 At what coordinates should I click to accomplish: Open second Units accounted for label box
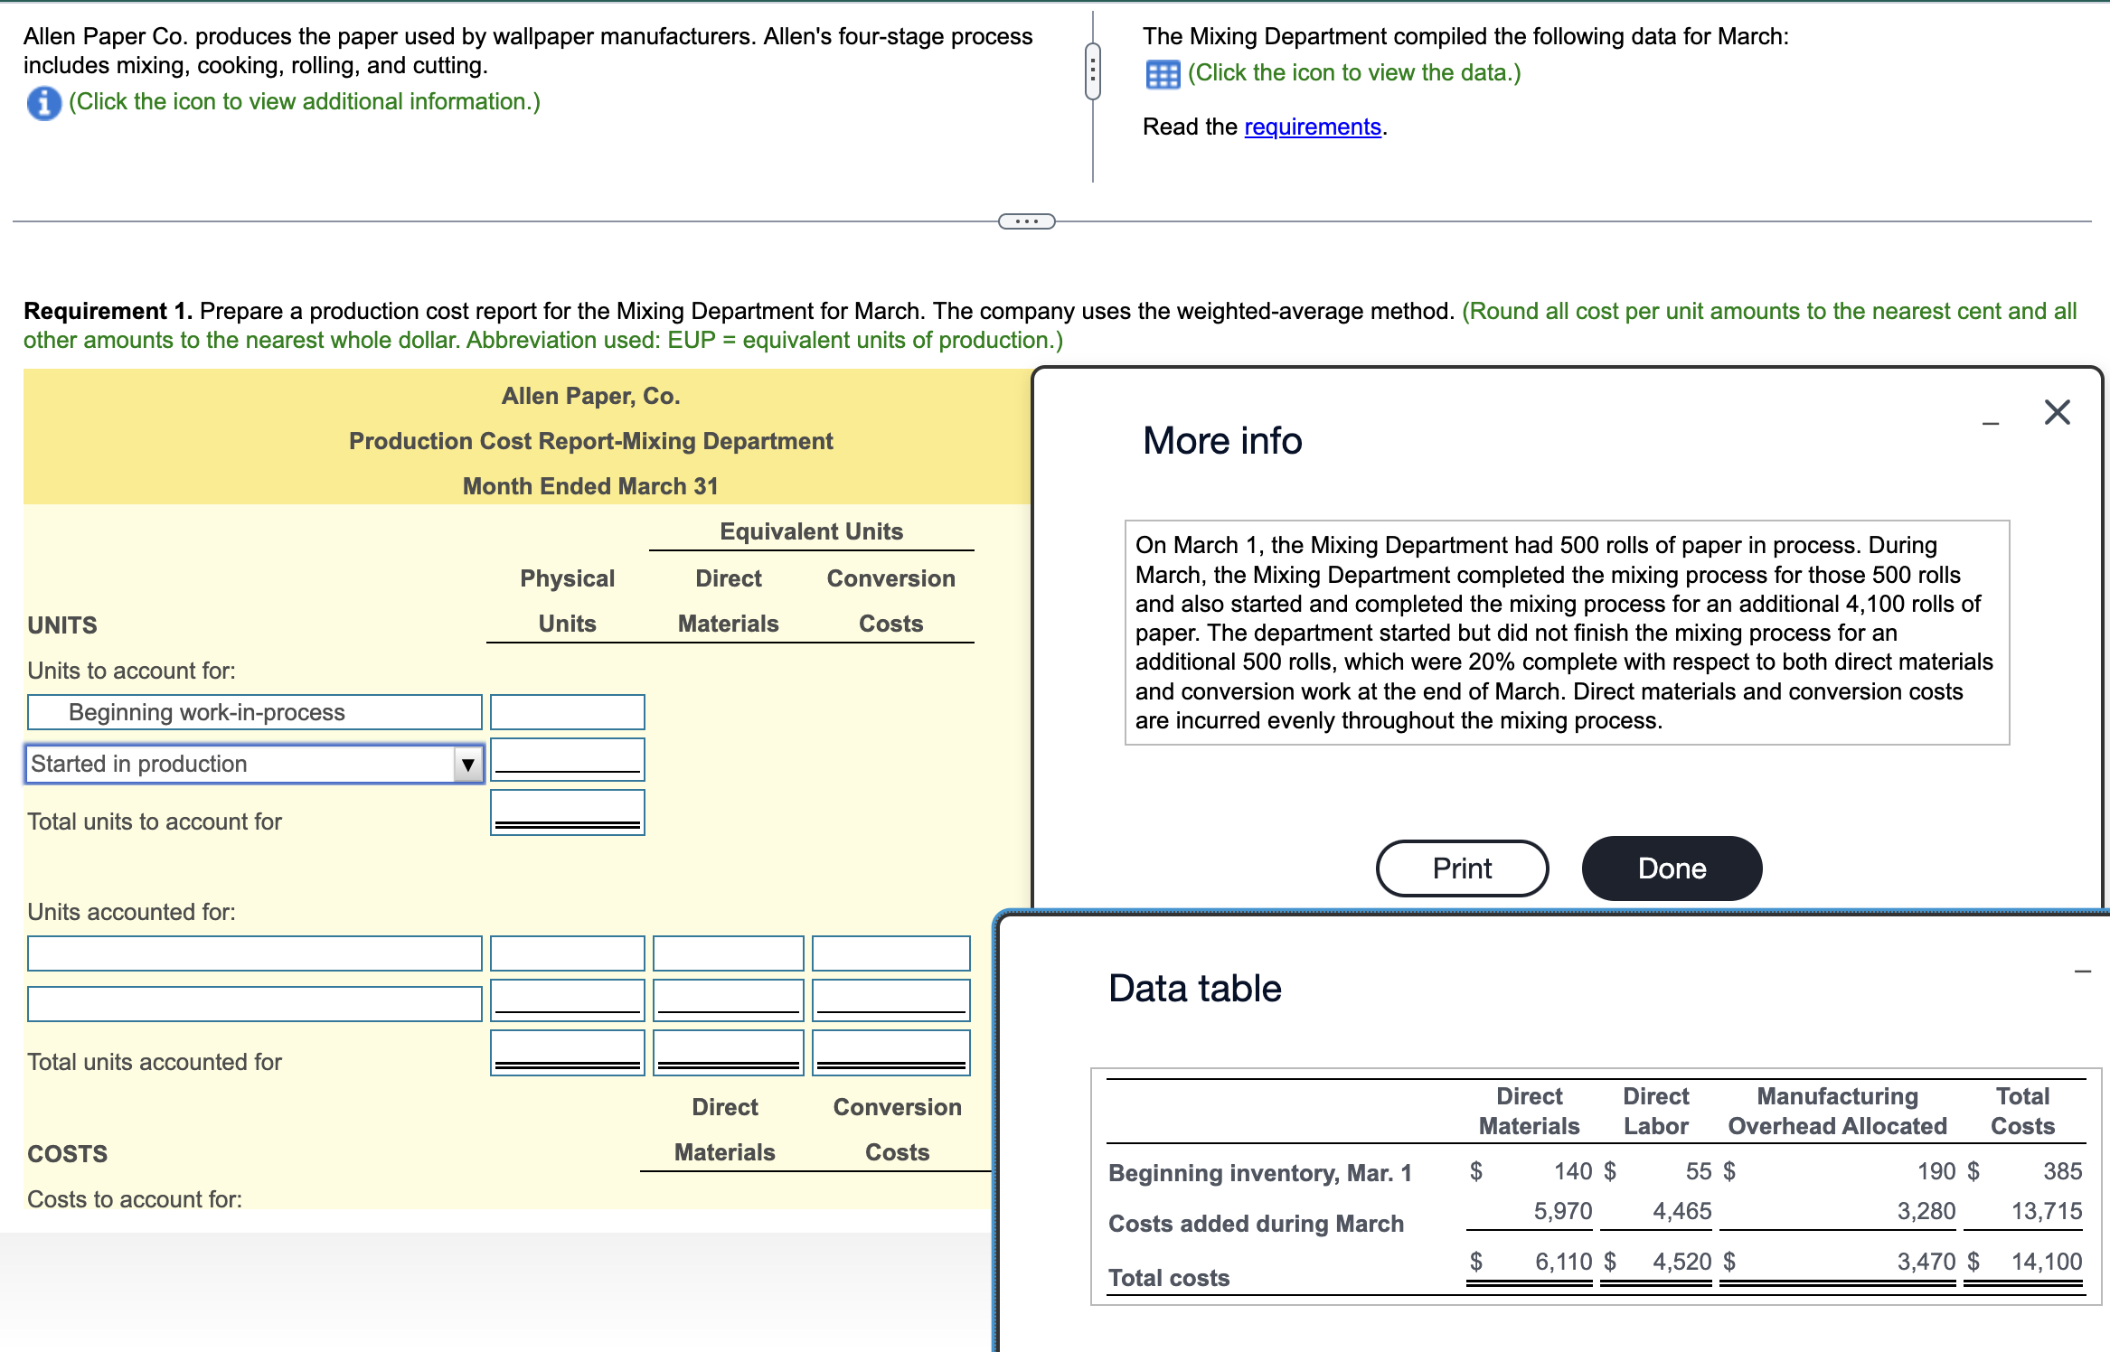pyautogui.click(x=254, y=1004)
